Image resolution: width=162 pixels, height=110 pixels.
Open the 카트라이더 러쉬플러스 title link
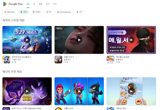[22, 57]
